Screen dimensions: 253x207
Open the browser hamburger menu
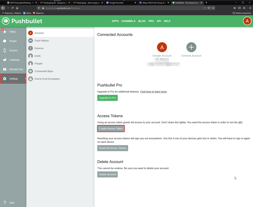point(250,8)
